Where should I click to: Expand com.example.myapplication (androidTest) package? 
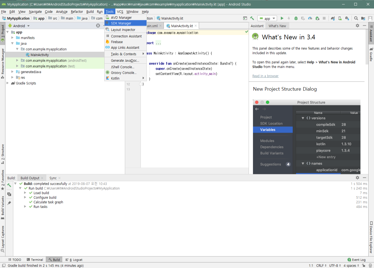pos(17,61)
